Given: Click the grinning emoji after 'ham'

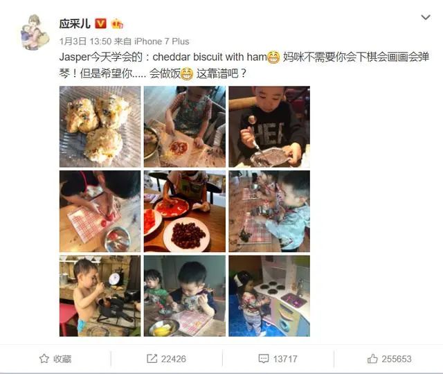Looking at the screenshot, I should (x=273, y=57).
